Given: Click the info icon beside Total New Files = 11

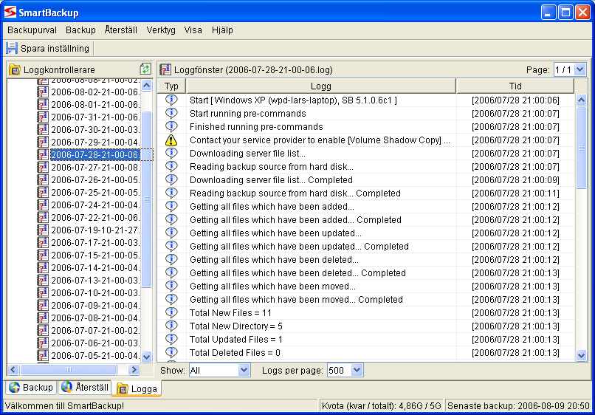Looking at the screenshot, I should coord(171,312).
